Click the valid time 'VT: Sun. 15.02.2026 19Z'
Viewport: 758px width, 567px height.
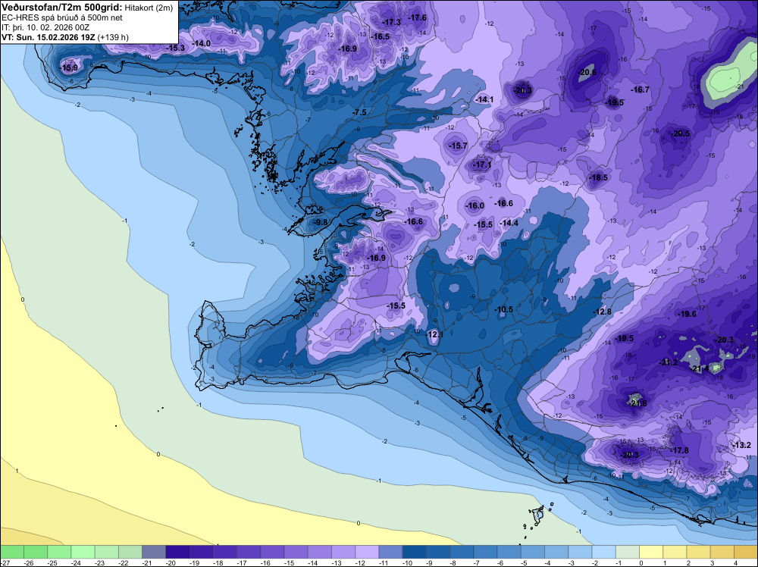point(49,37)
